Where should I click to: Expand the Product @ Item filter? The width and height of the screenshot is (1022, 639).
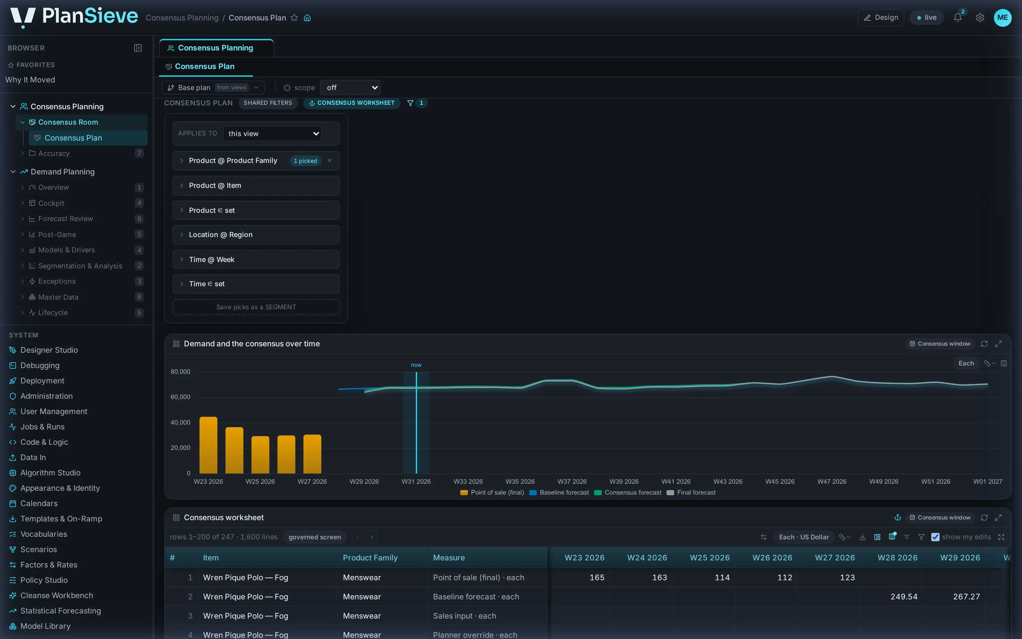coord(256,186)
